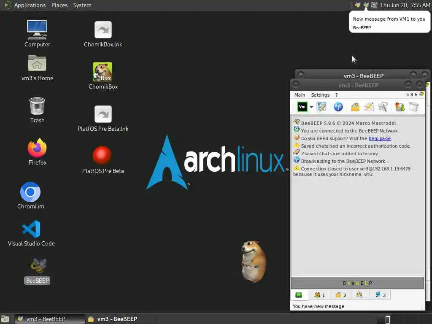This screenshot has height=324, width=432.
Task: Follow the help page link
Action: pos(379,138)
